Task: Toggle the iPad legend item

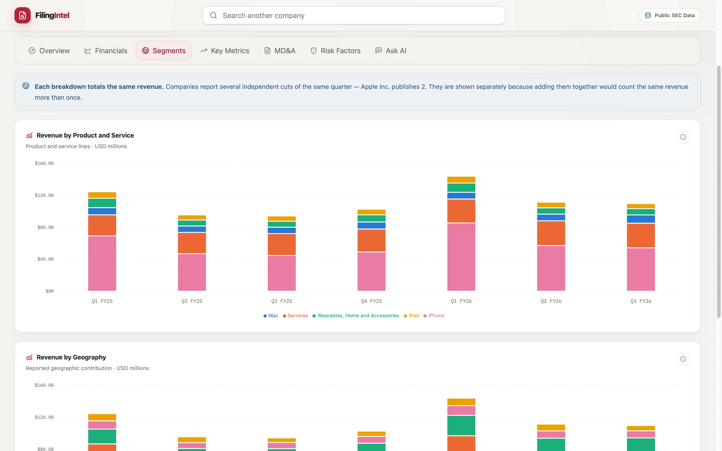Action: click(411, 316)
